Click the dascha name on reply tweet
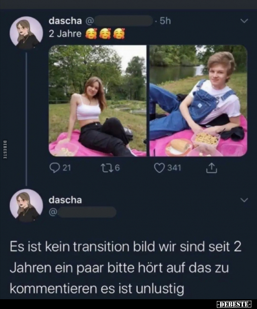 pyautogui.click(x=65, y=200)
